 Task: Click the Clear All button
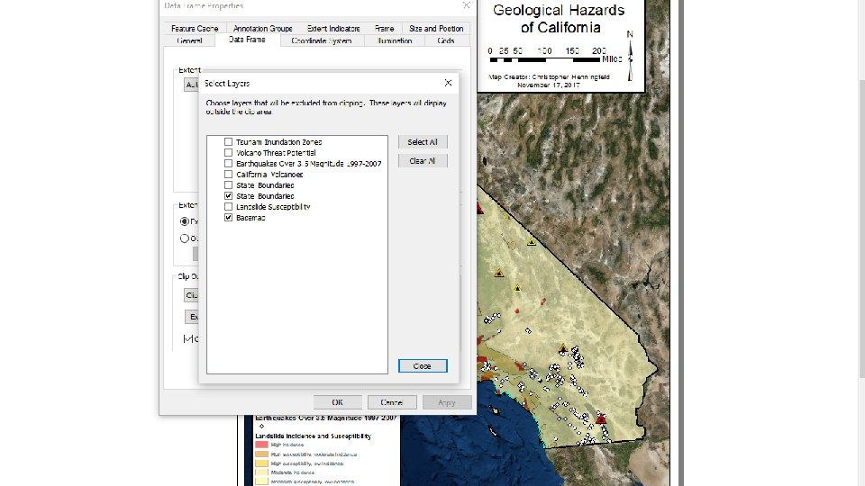click(423, 161)
